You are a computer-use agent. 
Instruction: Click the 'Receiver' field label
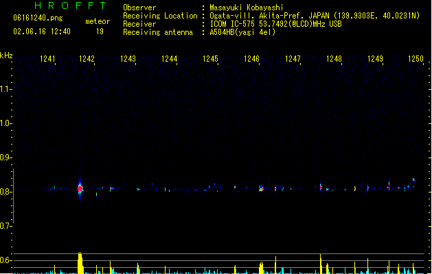(139, 24)
